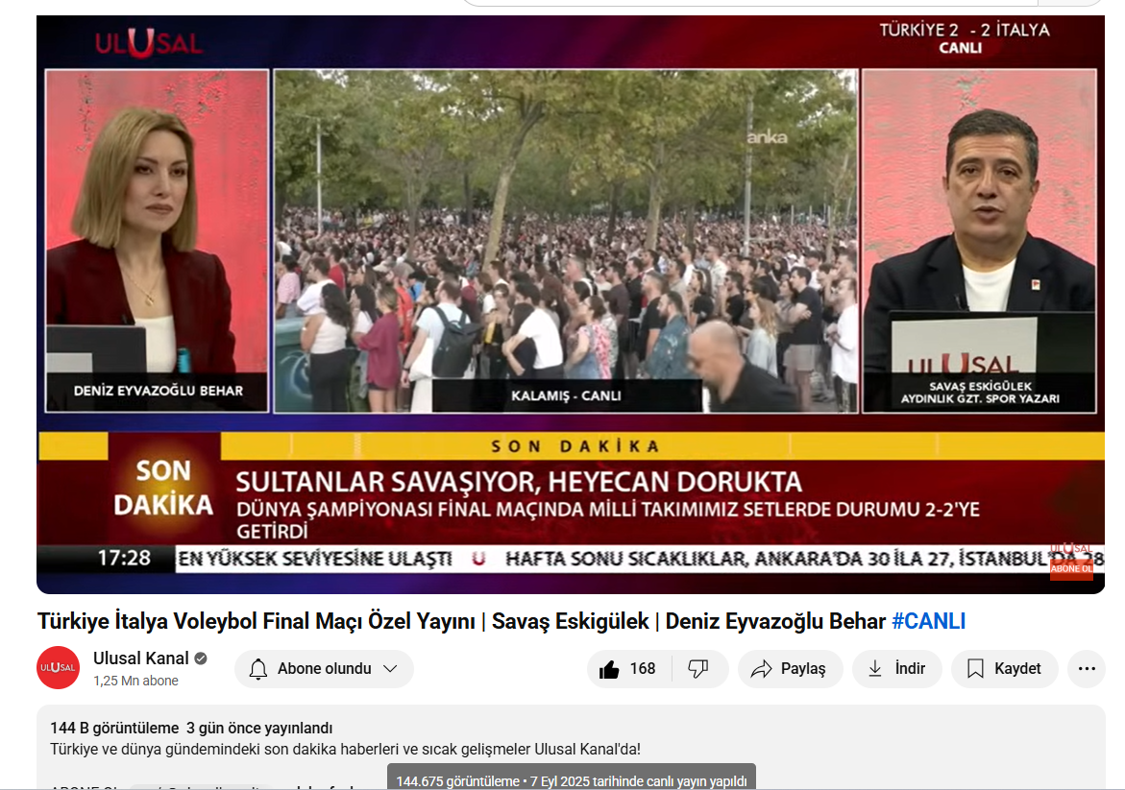
Task: Click the thumbs-down dislike icon
Action: (698, 669)
